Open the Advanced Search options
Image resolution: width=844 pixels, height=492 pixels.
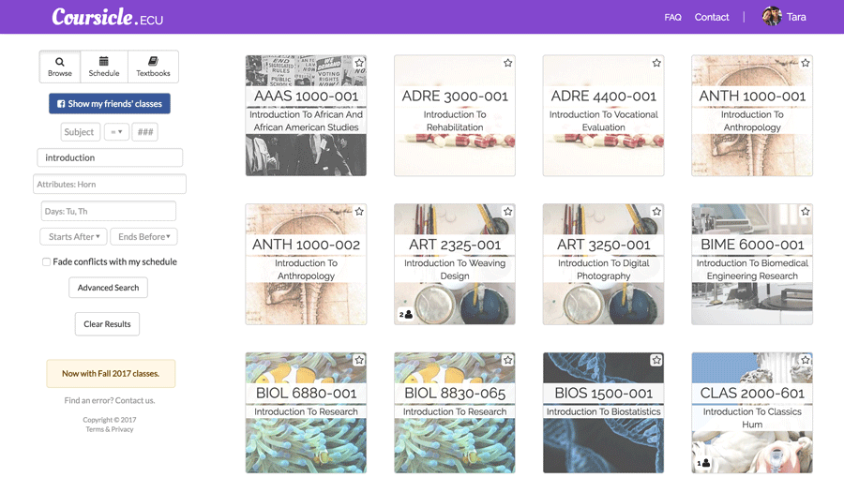tap(108, 288)
